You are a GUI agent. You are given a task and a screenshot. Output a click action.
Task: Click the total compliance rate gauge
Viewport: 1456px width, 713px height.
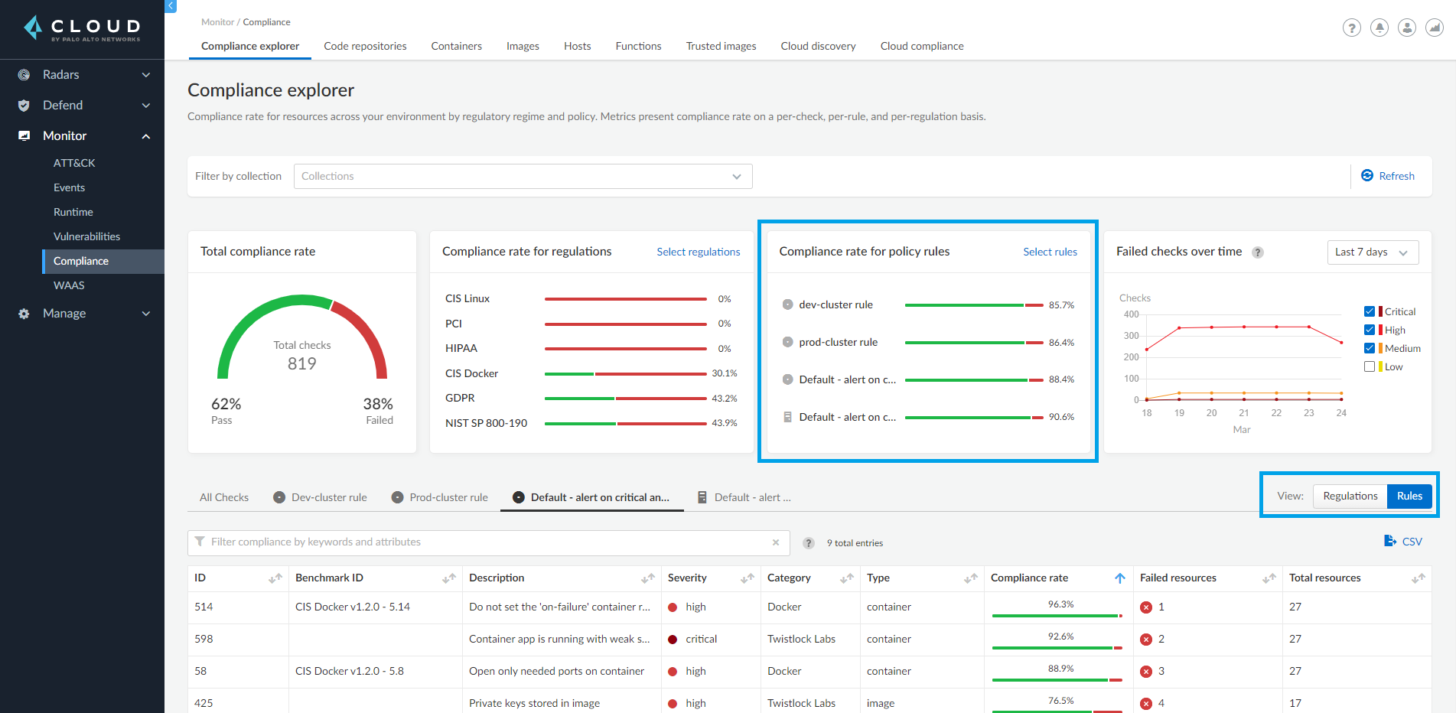coord(302,337)
